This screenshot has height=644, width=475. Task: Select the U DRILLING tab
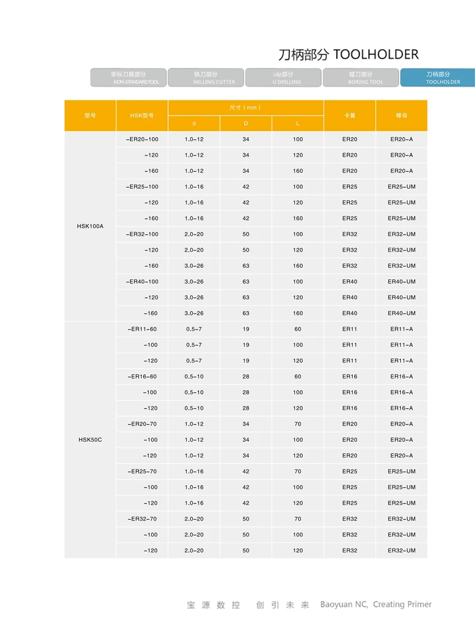tap(284, 78)
